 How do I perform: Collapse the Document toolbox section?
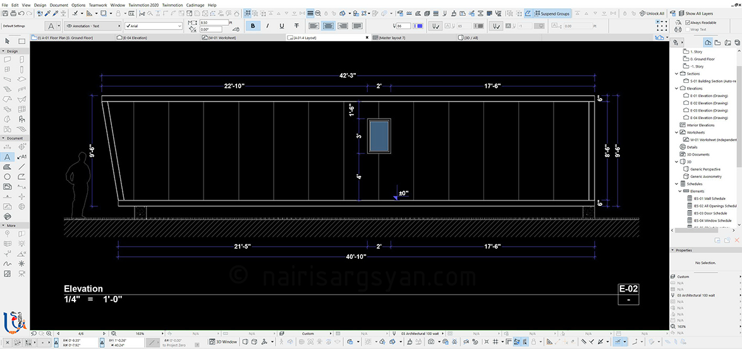click(3, 138)
